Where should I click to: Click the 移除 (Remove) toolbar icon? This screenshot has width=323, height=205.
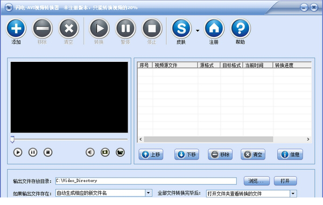click(43, 28)
